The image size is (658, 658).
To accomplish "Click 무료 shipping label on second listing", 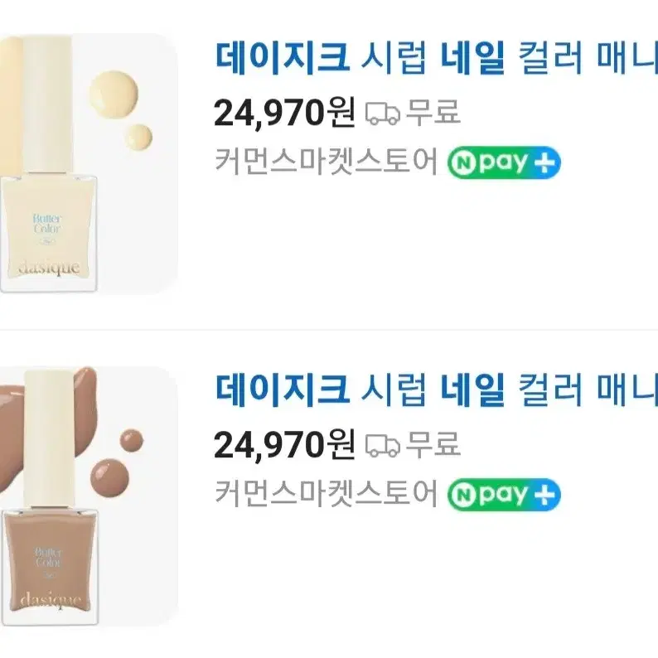I will click(434, 445).
